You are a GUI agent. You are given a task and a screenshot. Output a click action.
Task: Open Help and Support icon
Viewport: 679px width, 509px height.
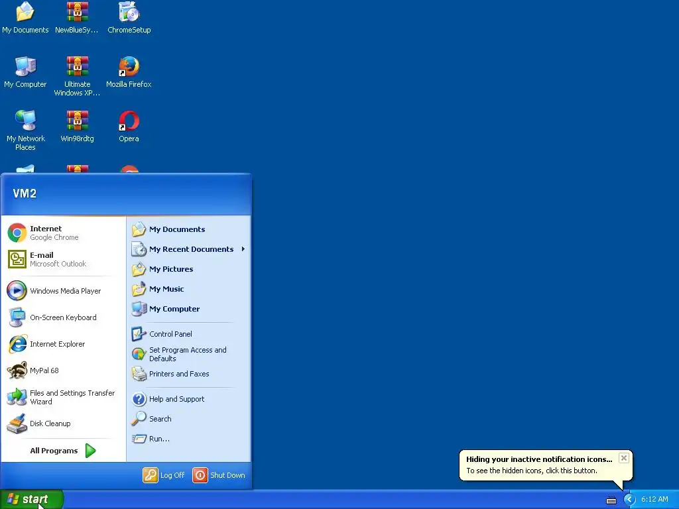coord(139,398)
